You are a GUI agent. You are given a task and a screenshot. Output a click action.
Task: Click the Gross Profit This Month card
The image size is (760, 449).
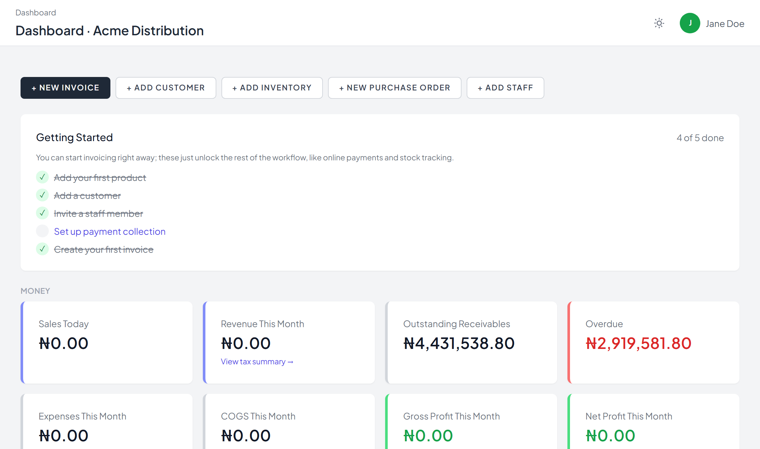[471, 421]
